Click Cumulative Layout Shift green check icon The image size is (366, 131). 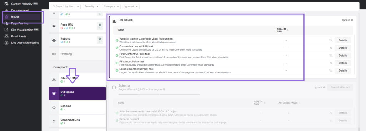[117, 48]
